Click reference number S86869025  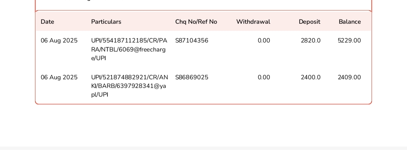click(x=192, y=77)
